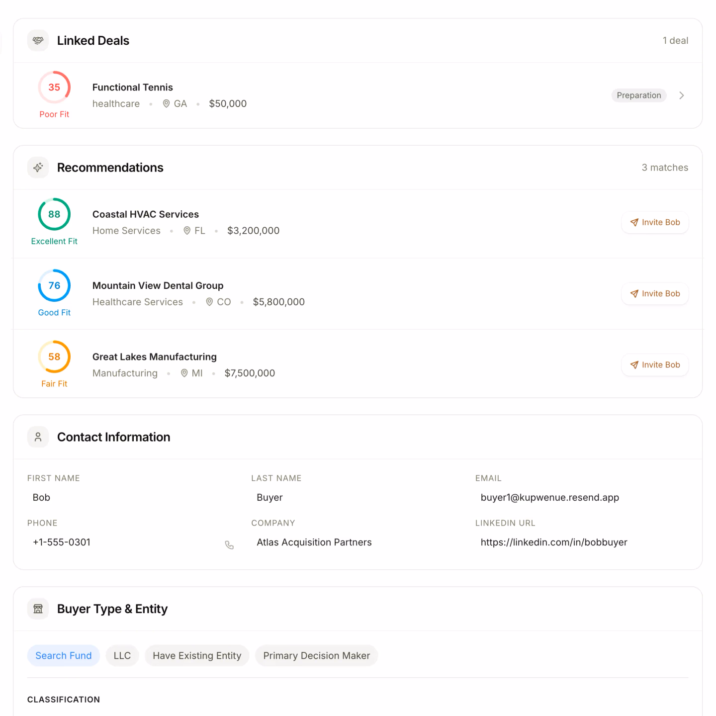Viewport: 716px width, 716px height.
Task: Click the buyer1 email address
Action: pos(550,497)
